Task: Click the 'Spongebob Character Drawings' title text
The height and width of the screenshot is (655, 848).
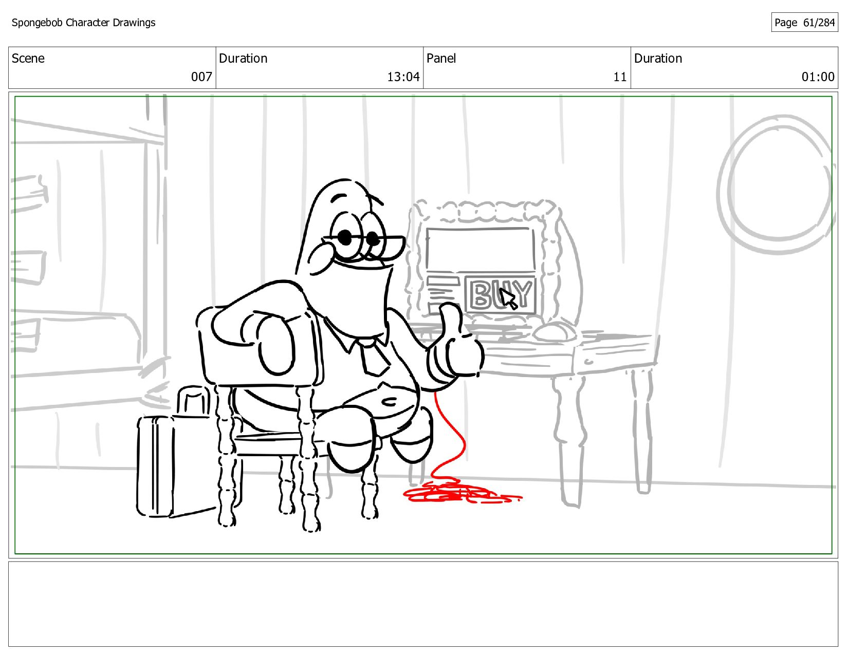Action: 83,23
